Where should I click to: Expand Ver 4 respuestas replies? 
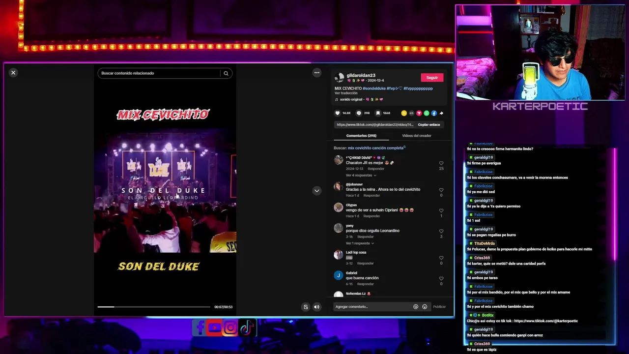coord(361,176)
